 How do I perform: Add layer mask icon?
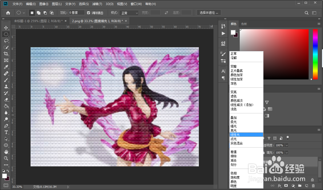(x=286, y=186)
